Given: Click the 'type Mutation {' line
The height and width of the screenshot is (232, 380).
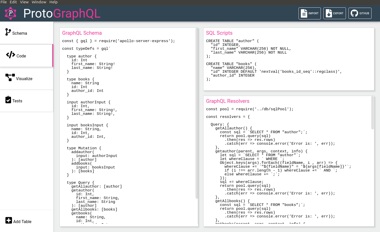Looking at the screenshot, I should pos(84,148).
